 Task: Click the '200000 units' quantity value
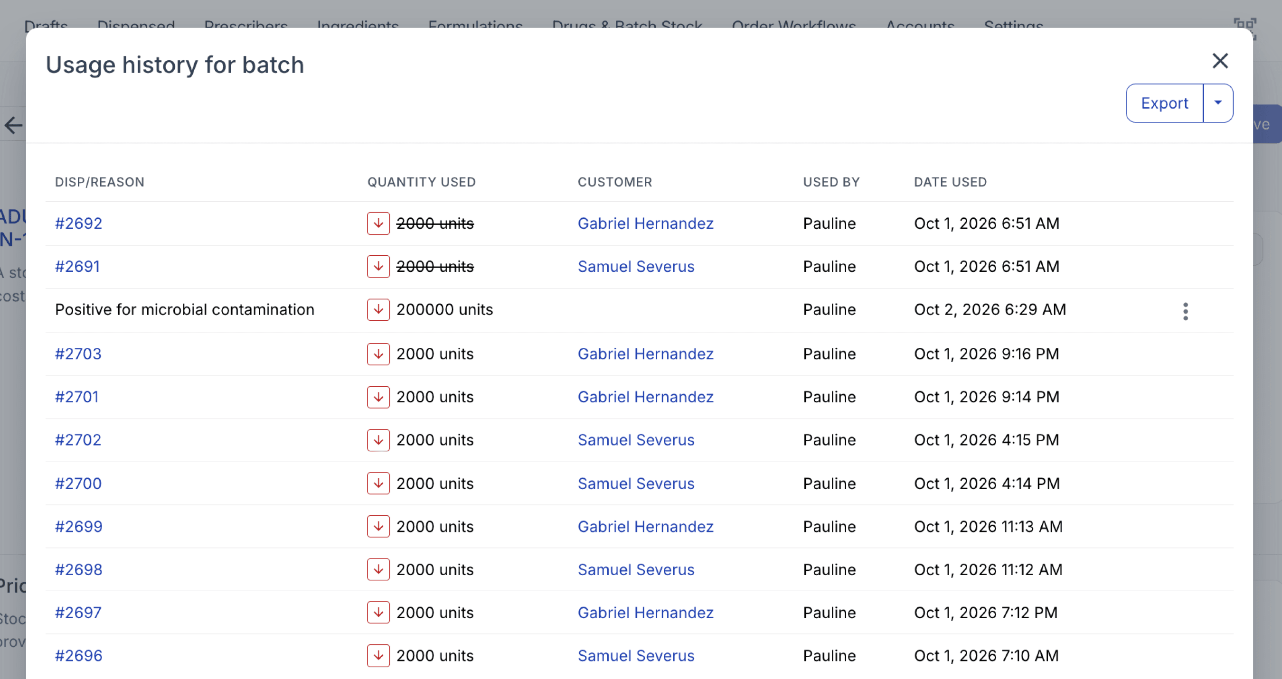click(x=444, y=309)
